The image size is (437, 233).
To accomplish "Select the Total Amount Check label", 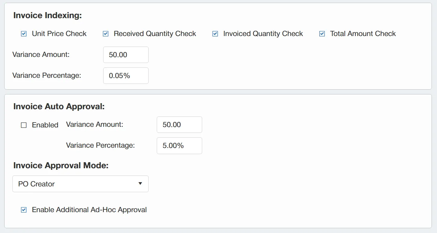I will [363, 34].
